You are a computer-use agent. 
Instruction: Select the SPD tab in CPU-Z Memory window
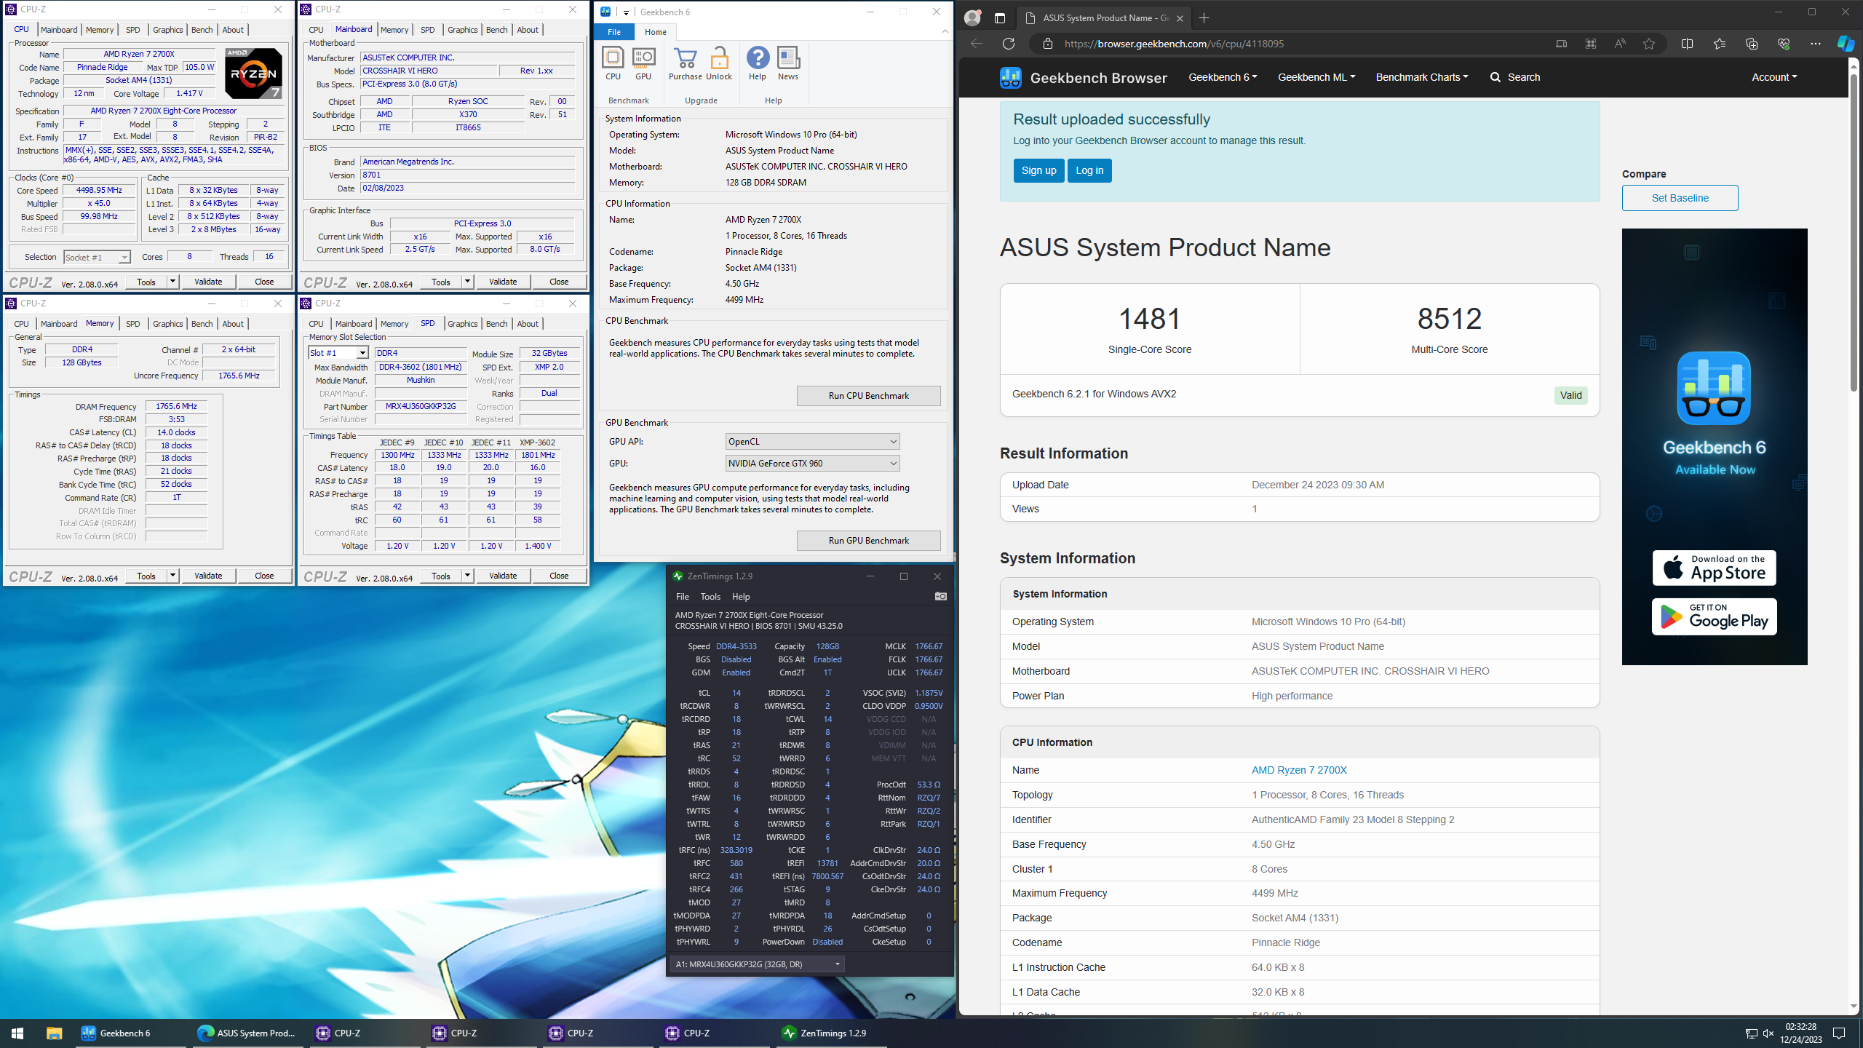click(x=132, y=324)
